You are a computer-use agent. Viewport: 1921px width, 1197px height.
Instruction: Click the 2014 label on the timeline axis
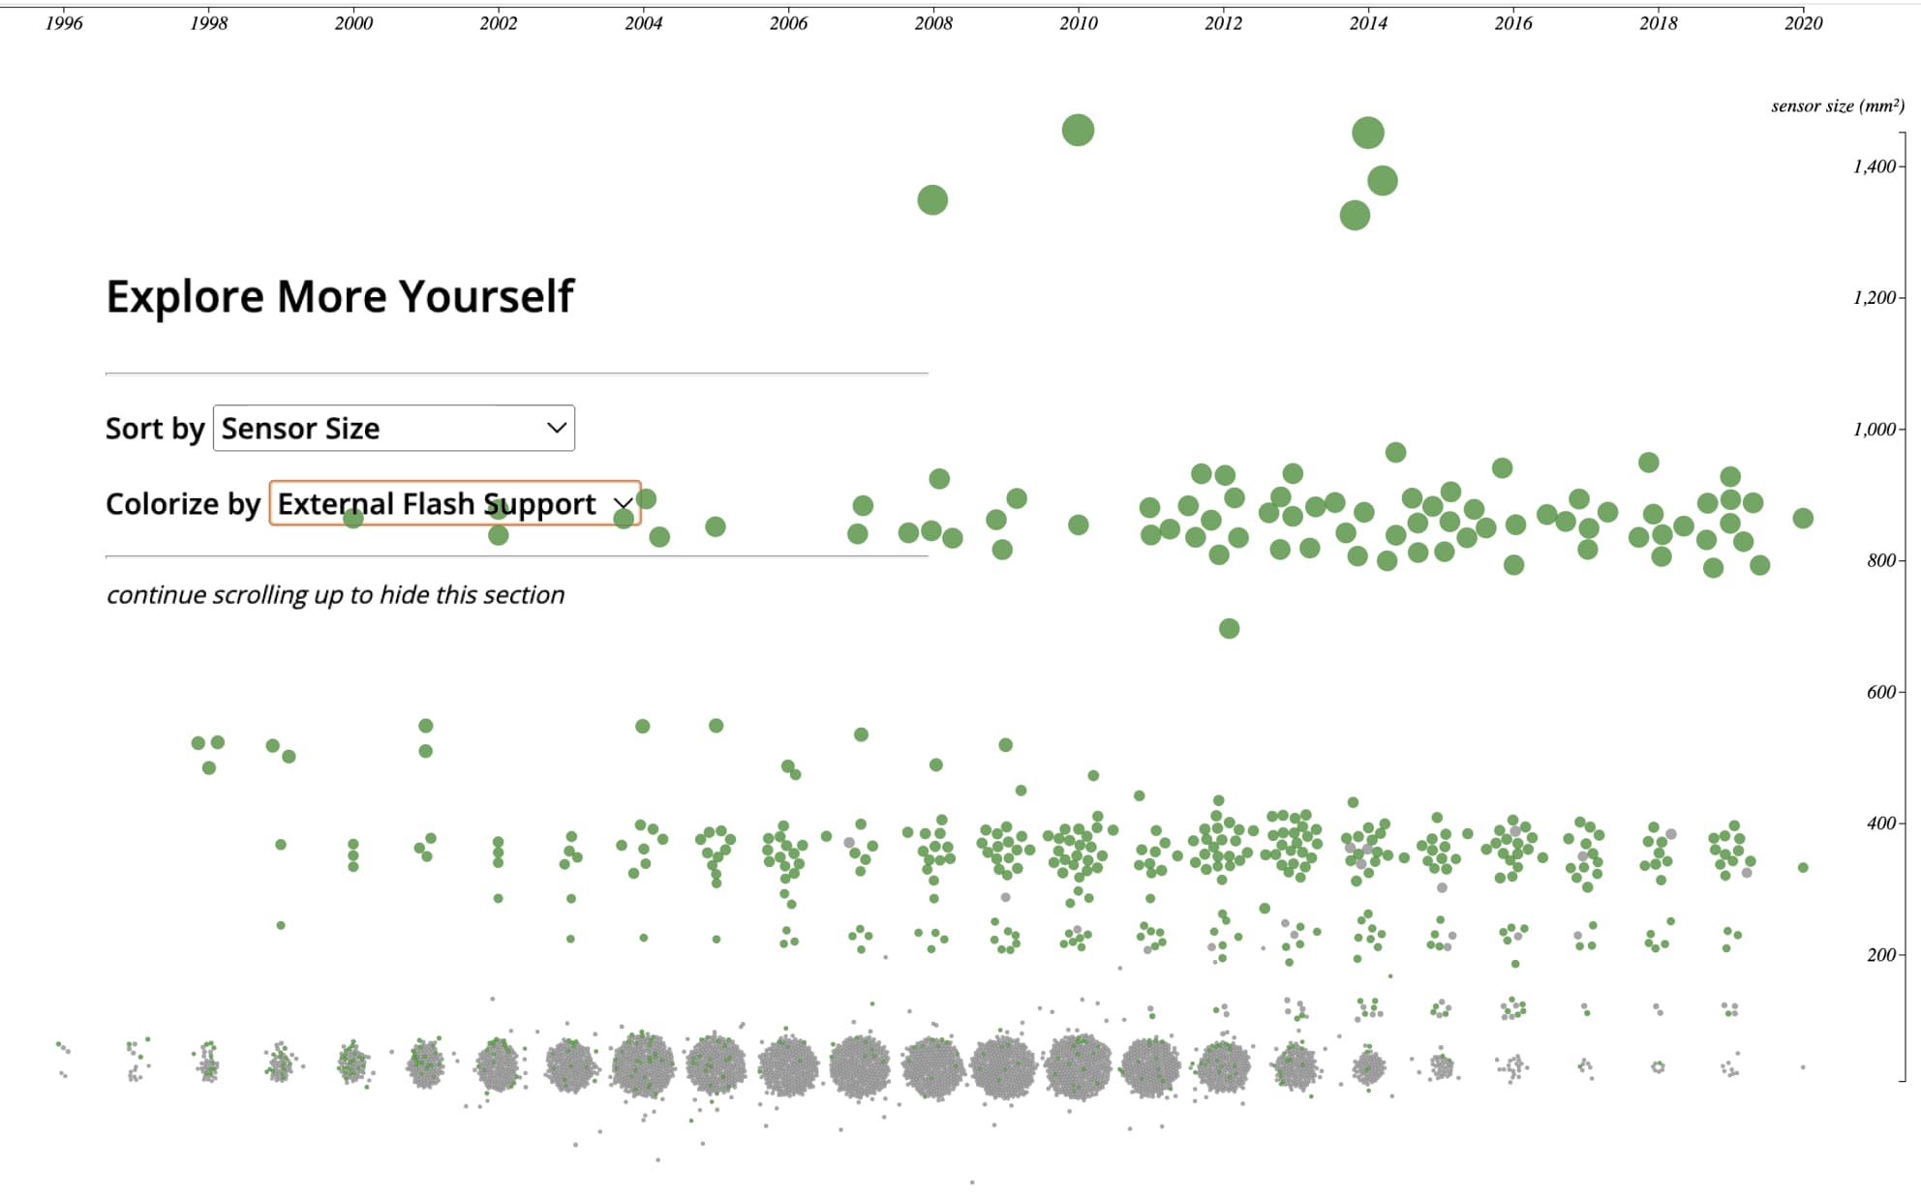(x=1367, y=23)
